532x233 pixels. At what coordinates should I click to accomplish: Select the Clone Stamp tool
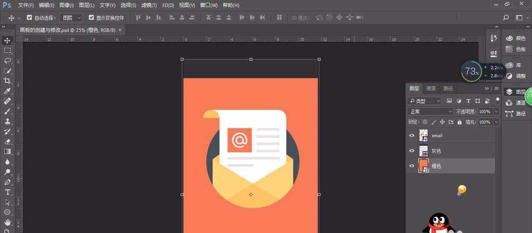click(7, 121)
